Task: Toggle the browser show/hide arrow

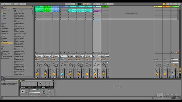Action: (x=2, y=7)
